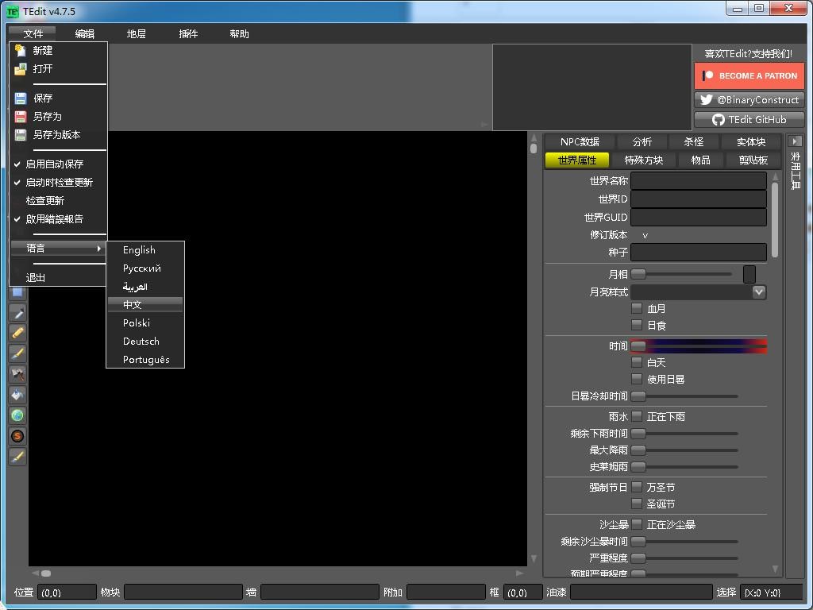Screen dimensions: 813x610
Task: Select the eyedropper Picker tool
Action: tap(17, 313)
